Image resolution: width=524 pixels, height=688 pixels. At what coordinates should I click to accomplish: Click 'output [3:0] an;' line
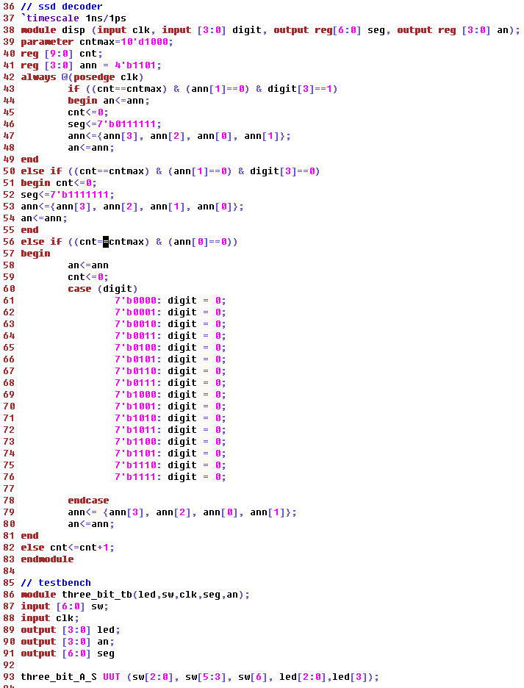tap(67, 642)
